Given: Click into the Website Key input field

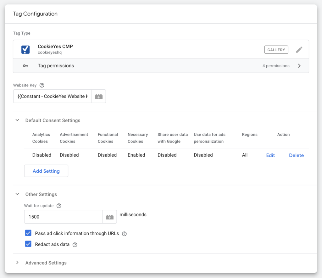Looking at the screenshot, I should click(53, 96).
